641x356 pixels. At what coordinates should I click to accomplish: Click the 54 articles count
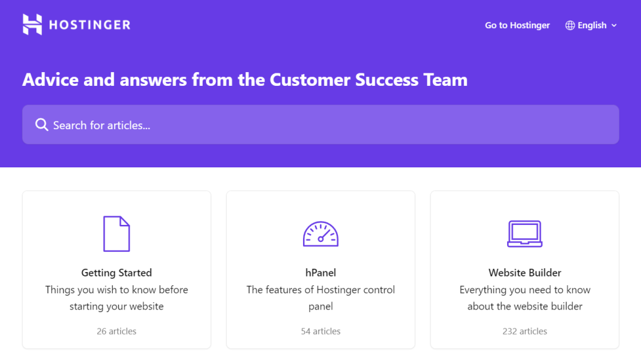320,331
